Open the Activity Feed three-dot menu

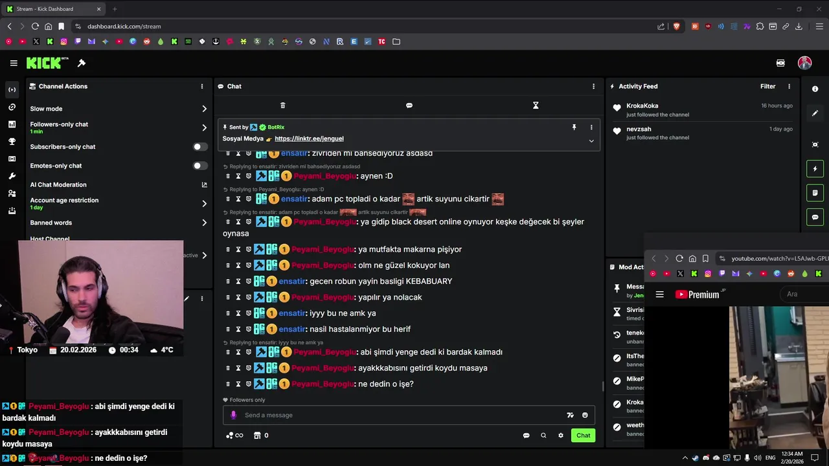pyautogui.click(x=789, y=86)
